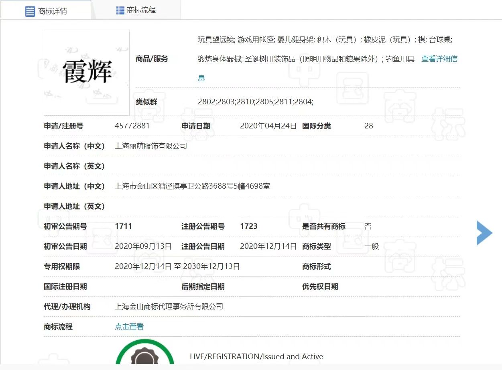Follow the 点击查看 link beside 商标流程
Image resolution: width=502 pixels, height=370 pixels.
[x=129, y=327]
